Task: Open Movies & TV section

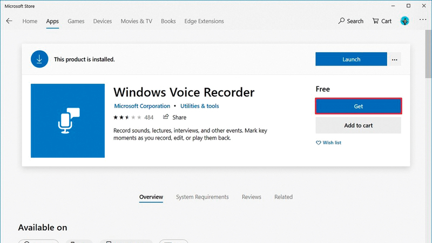Action: [136, 21]
